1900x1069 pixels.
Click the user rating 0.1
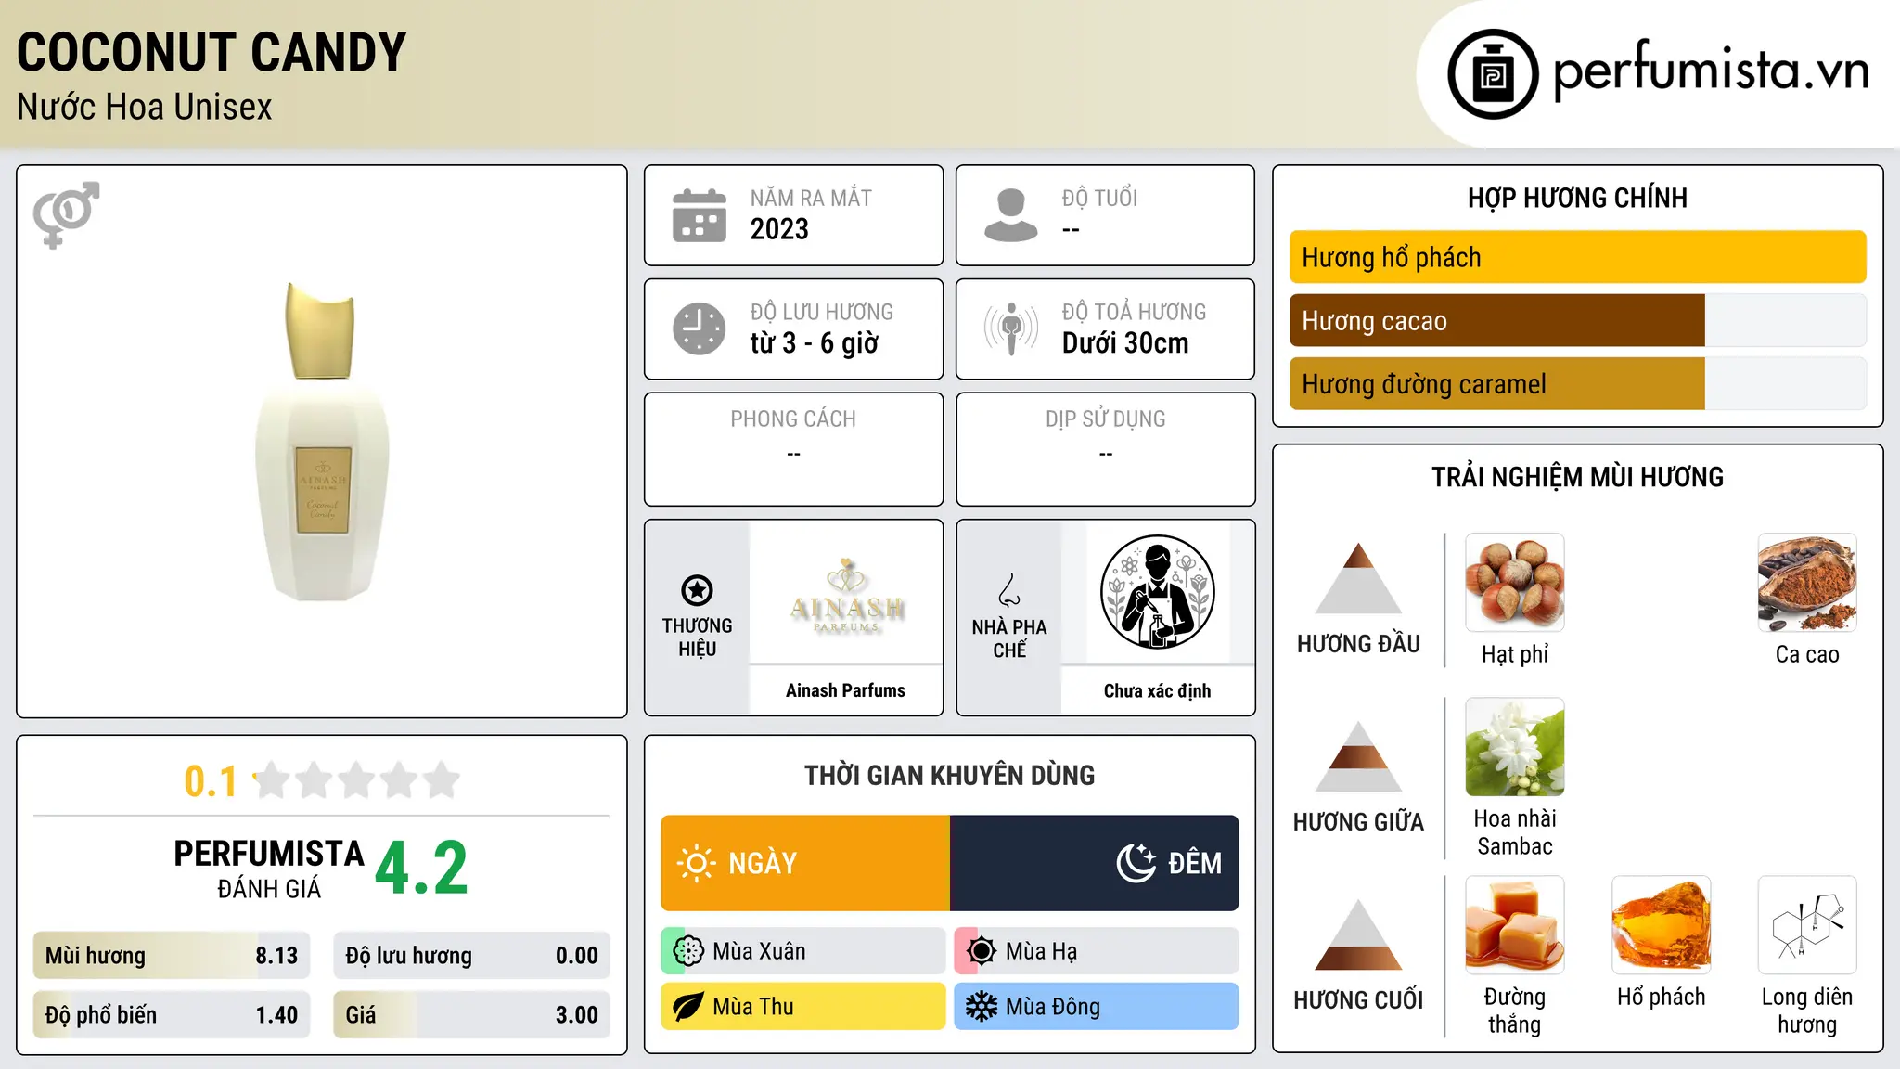(x=211, y=781)
